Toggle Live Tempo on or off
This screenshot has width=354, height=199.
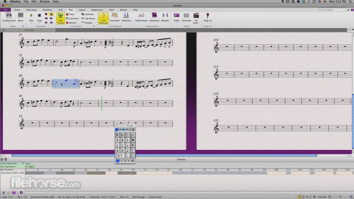pos(60,18)
